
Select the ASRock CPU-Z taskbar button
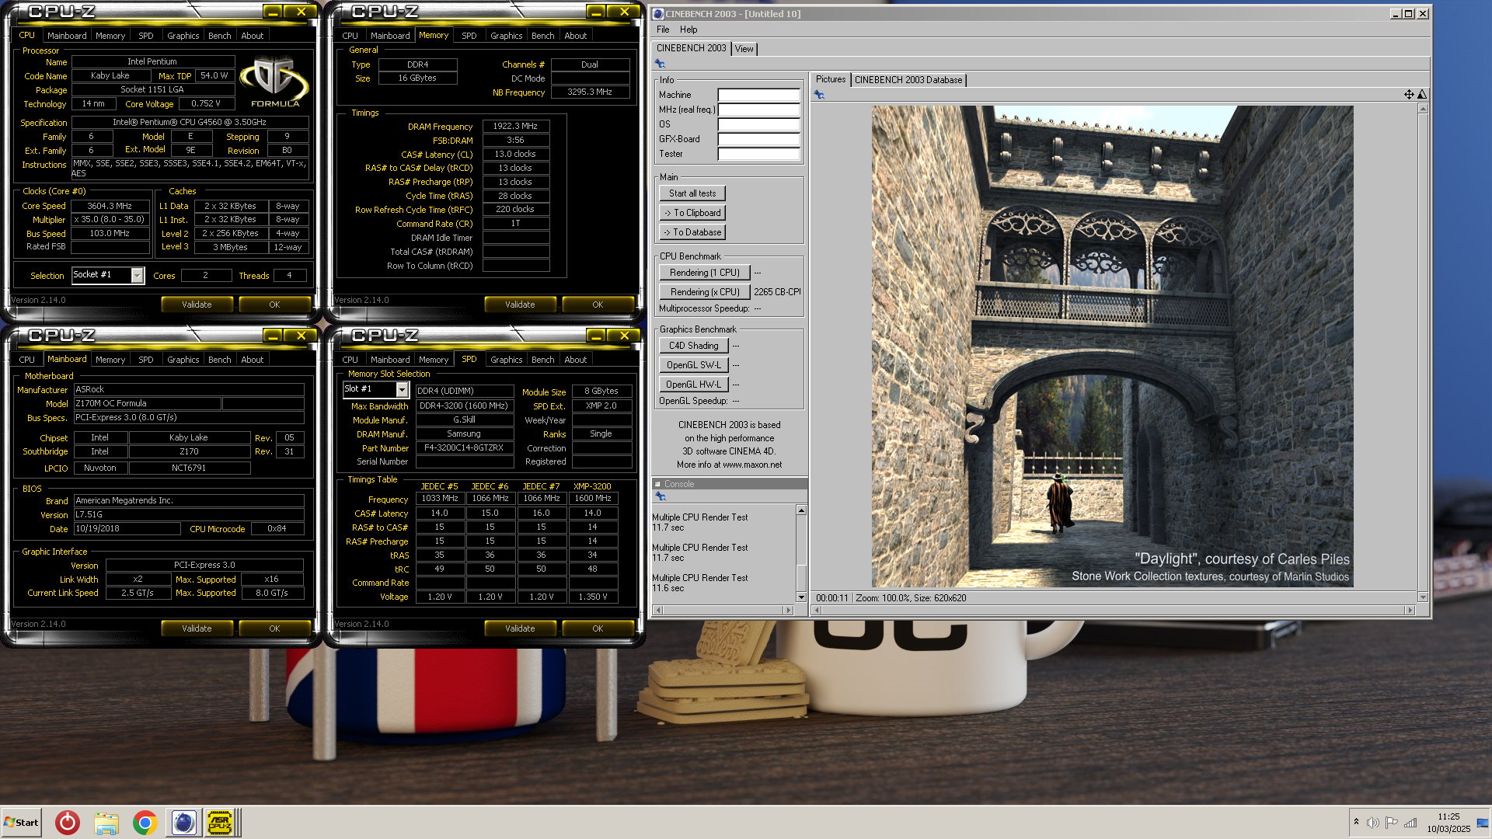pyautogui.click(x=220, y=823)
